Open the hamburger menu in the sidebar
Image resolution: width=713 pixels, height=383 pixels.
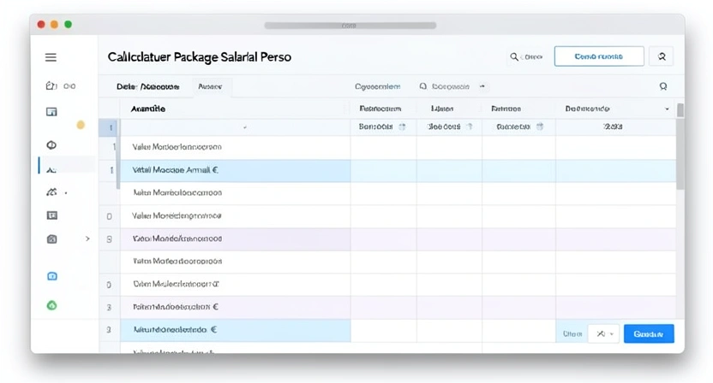click(51, 57)
